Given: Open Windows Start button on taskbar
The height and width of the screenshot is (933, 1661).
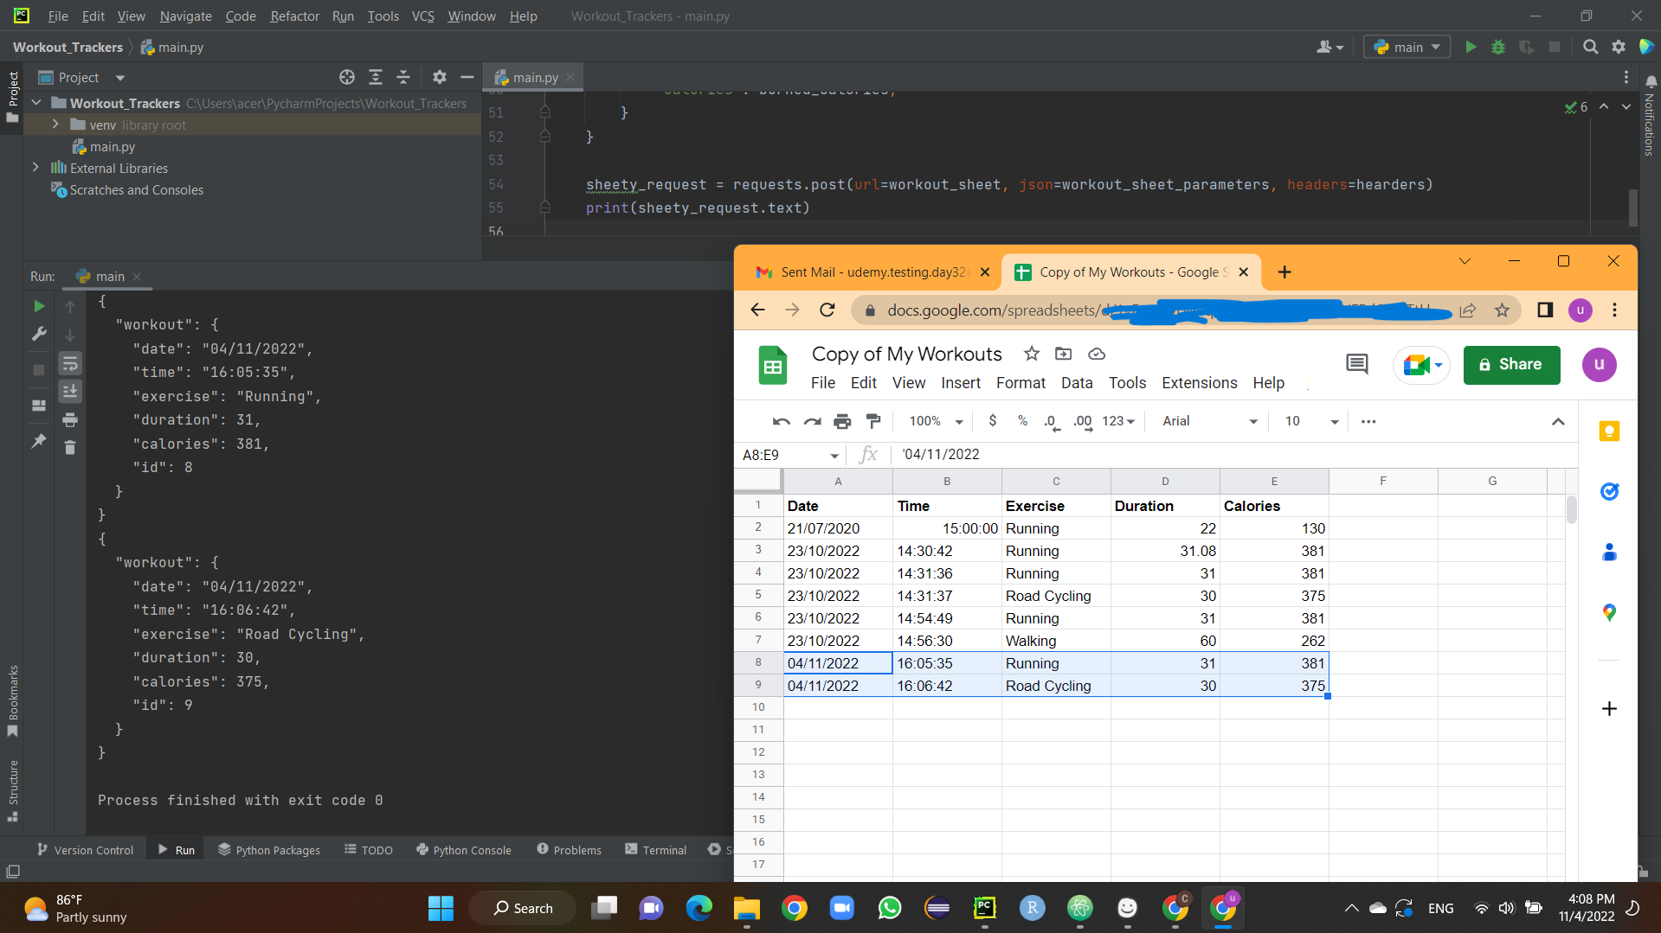Looking at the screenshot, I should click(x=441, y=908).
